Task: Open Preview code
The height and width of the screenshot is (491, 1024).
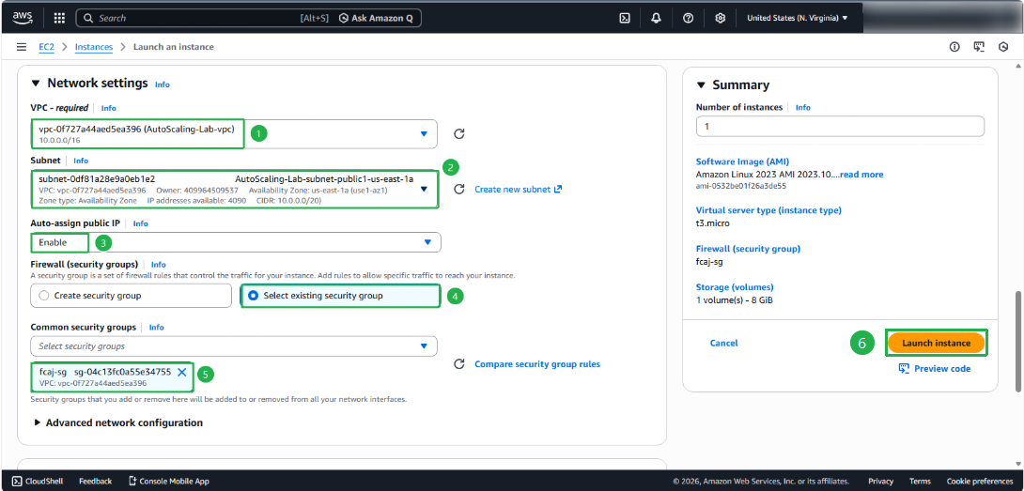Action: pyautogui.click(x=935, y=369)
